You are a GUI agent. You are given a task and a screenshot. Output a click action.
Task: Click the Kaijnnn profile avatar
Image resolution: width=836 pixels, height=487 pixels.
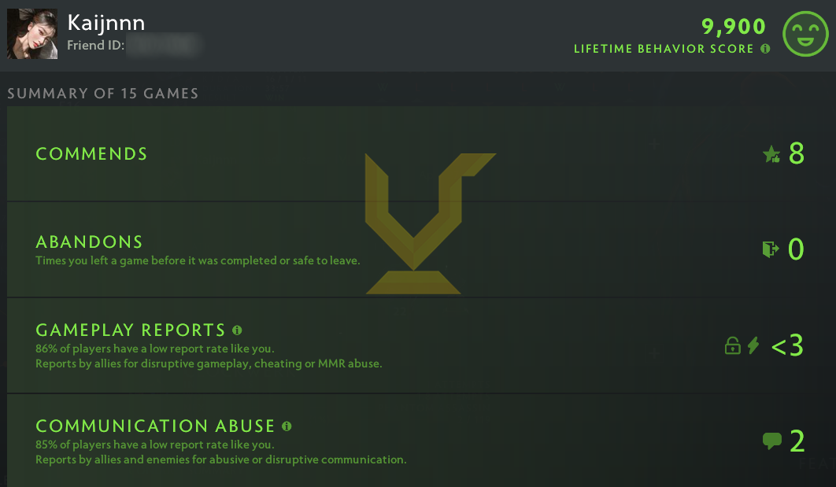point(32,34)
